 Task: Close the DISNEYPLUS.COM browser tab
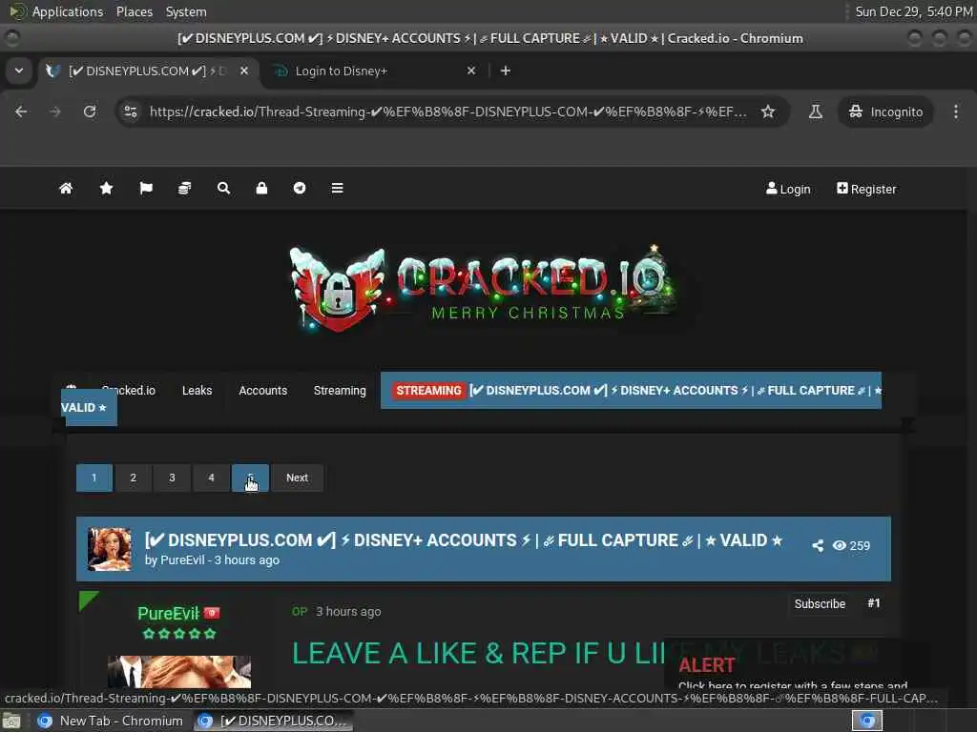(x=244, y=71)
